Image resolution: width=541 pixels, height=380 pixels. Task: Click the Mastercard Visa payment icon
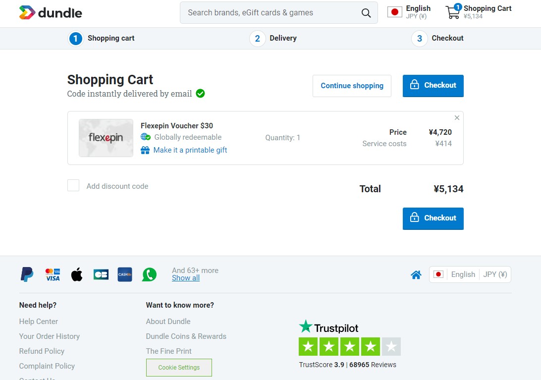[x=53, y=275]
